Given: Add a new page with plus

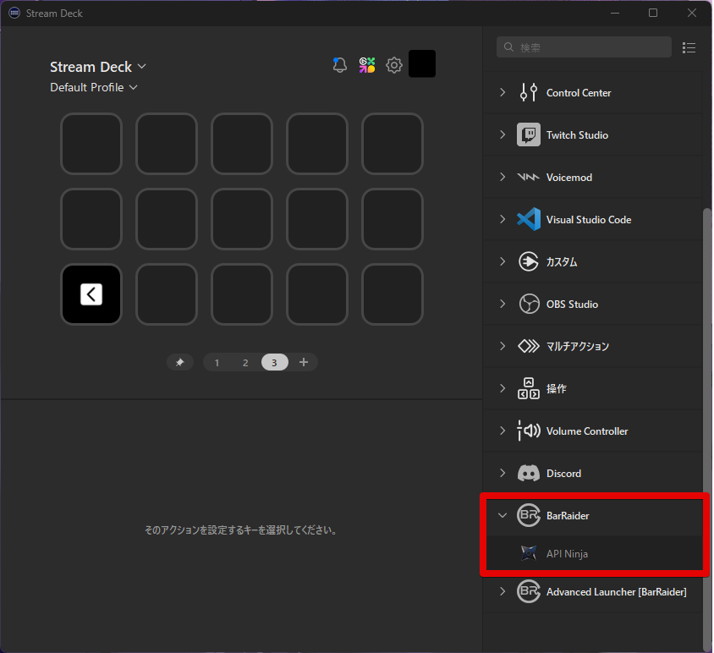Looking at the screenshot, I should tap(304, 362).
